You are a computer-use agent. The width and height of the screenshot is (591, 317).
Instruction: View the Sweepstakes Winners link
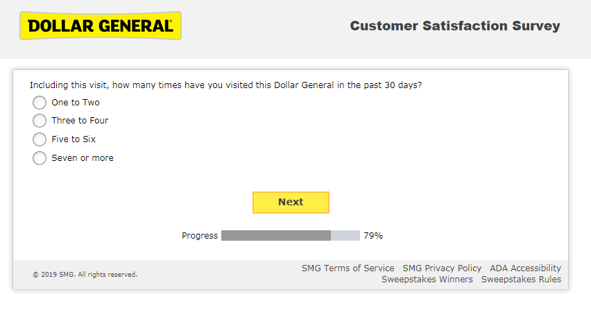[427, 280]
